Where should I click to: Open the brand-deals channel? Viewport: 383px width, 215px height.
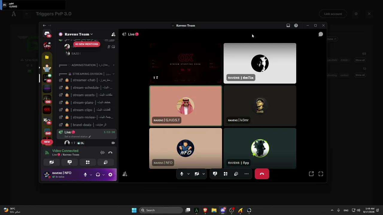(x=86, y=125)
